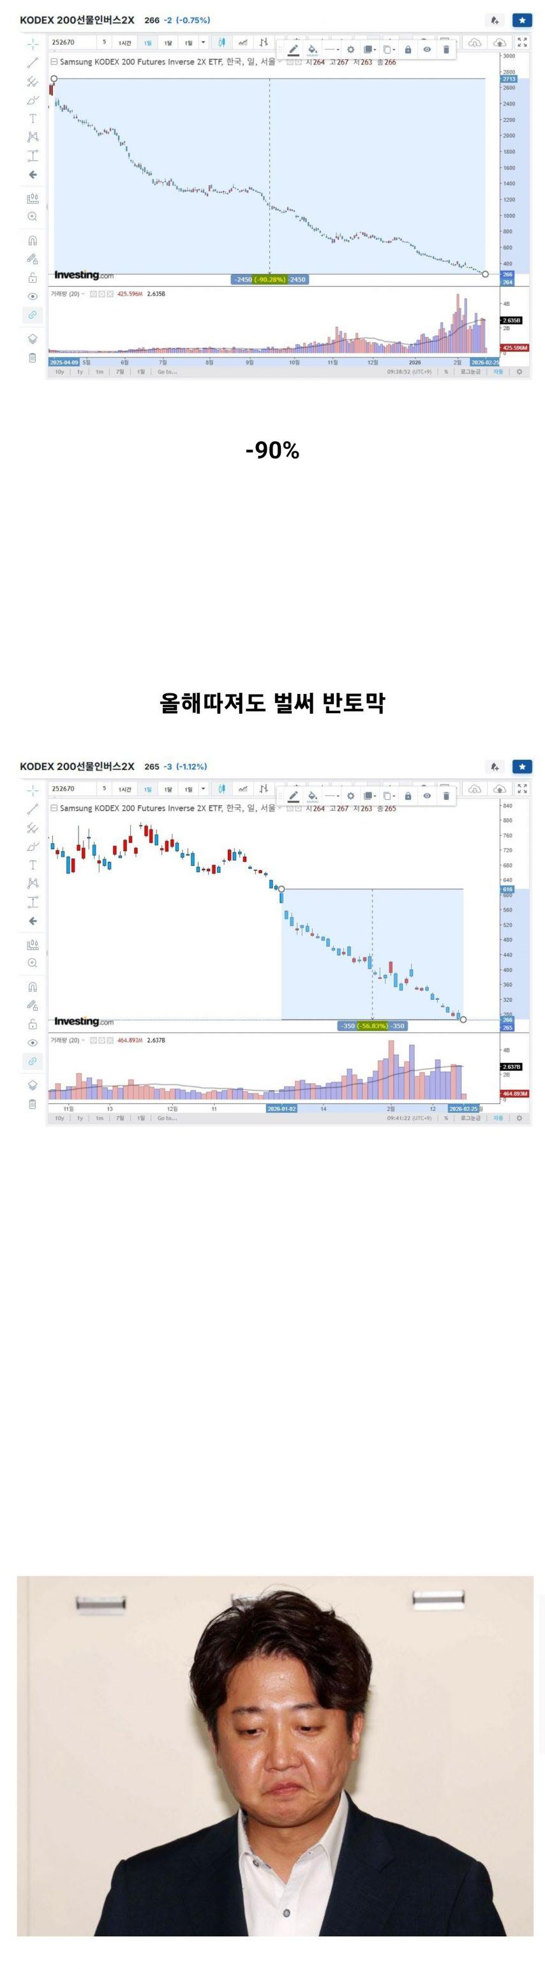Click 자동 auto scale in the 265 chart footer

click(x=498, y=1119)
